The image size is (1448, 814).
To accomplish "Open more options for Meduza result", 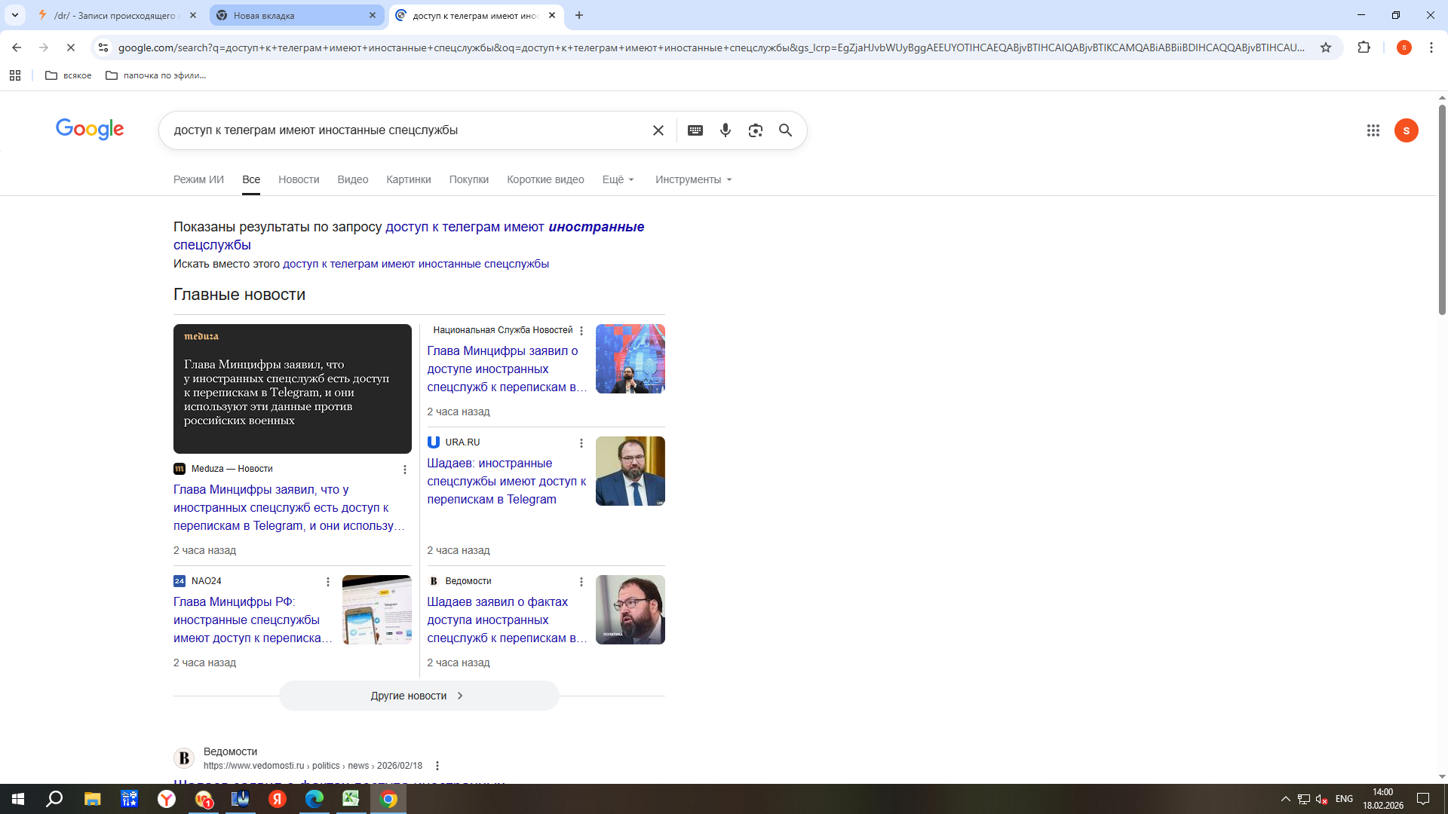I will [x=404, y=470].
